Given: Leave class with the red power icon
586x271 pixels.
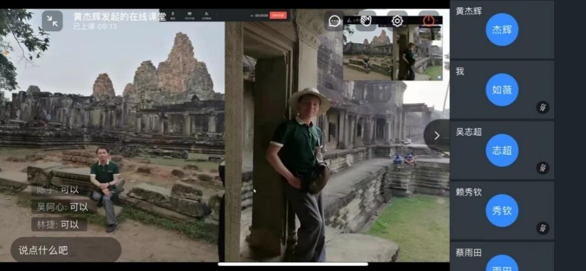Looking at the screenshot, I should (429, 21).
